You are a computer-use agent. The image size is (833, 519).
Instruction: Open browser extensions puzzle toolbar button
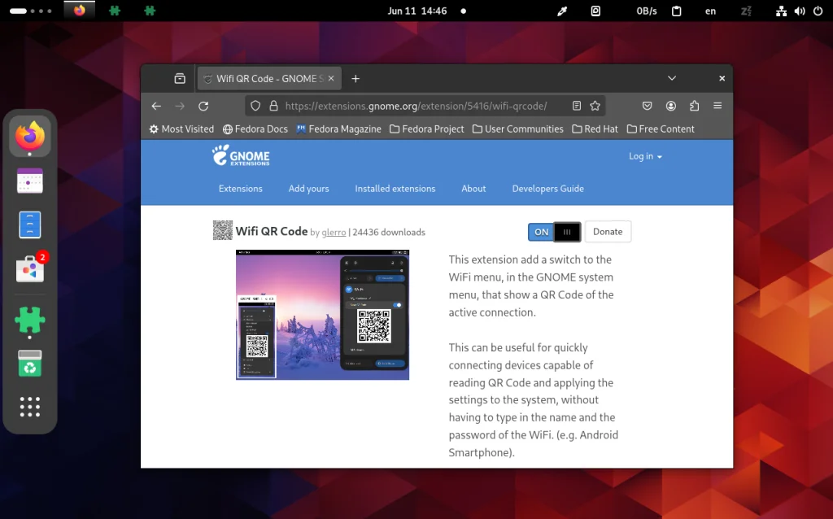695,106
